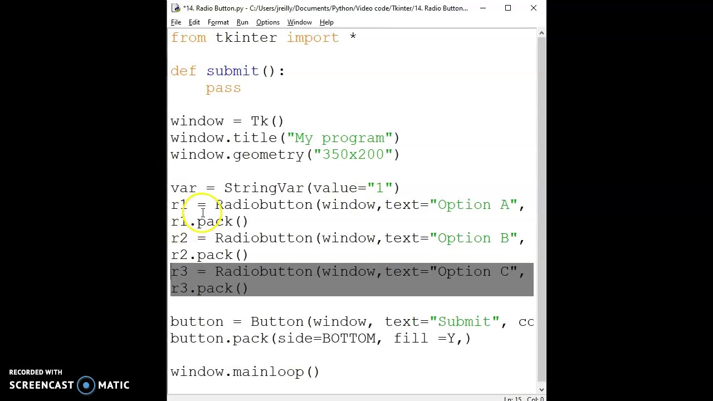
Task: Close the Radio Button.py editor window
Action: (534, 8)
